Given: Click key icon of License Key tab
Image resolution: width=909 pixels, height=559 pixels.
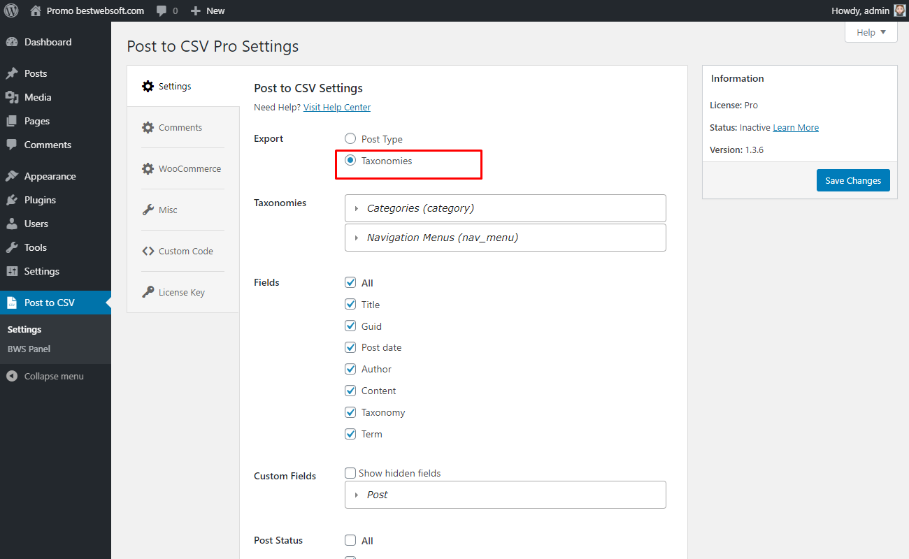Looking at the screenshot, I should (148, 292).
